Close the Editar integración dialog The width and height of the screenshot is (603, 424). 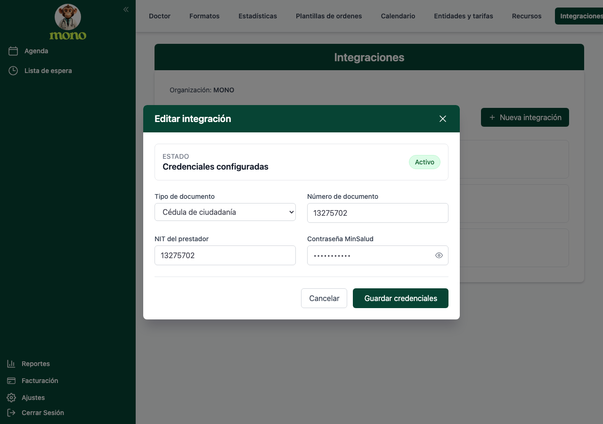(443, 119)
